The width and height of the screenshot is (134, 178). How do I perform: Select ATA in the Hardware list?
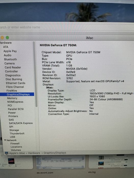pos(6,47)
